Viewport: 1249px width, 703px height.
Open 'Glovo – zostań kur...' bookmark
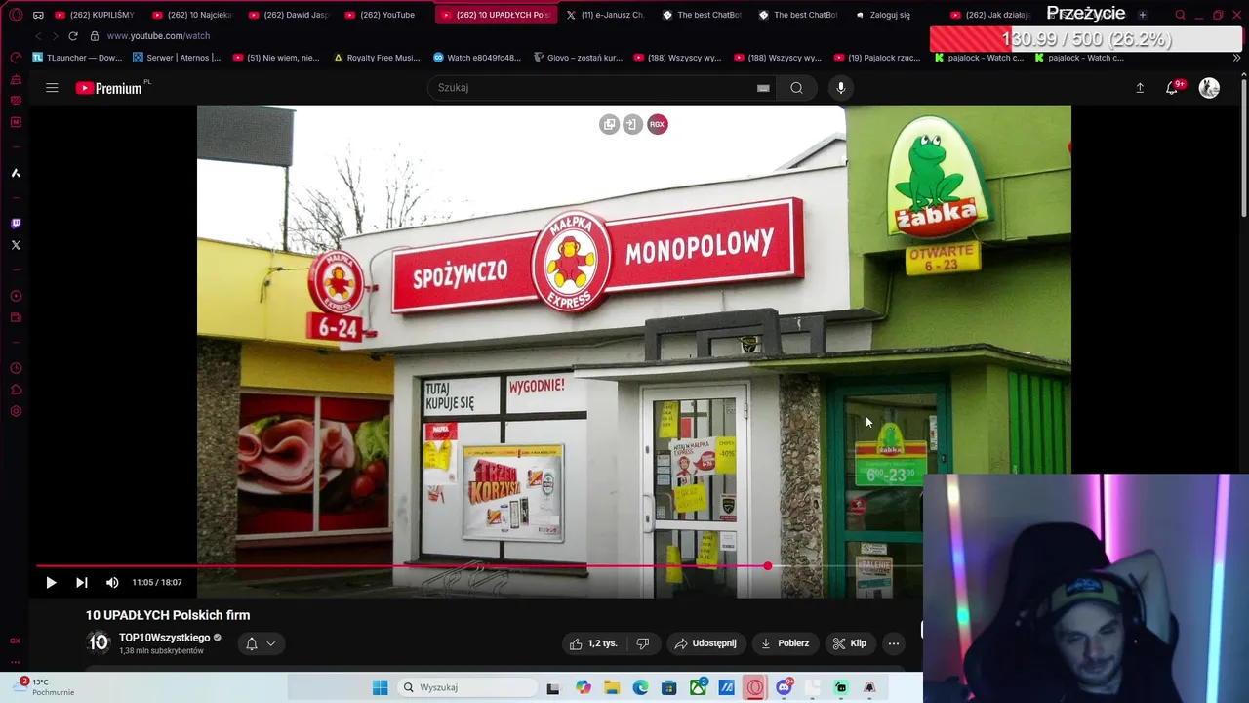tap(578, 58)
